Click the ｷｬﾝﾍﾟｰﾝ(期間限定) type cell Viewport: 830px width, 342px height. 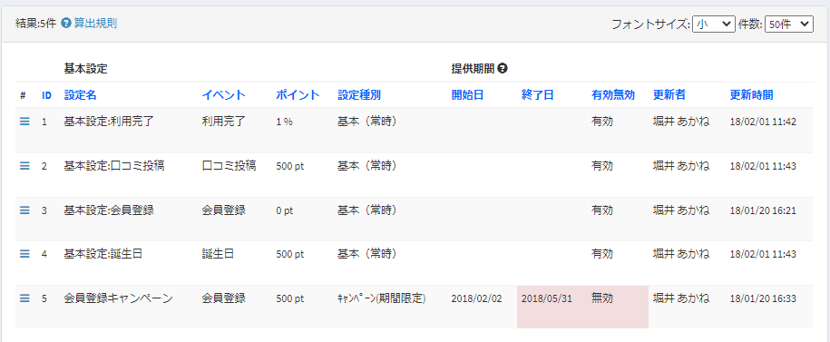tap(382, 298)
